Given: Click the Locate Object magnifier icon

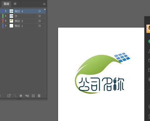Looking at the screenshot, I should coord(15,96).
